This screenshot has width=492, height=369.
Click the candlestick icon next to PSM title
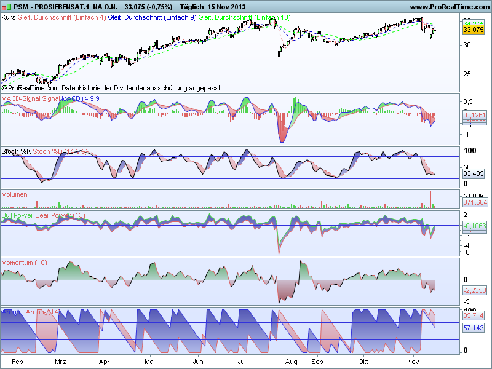pyautogui.click(x=7, y=6)
